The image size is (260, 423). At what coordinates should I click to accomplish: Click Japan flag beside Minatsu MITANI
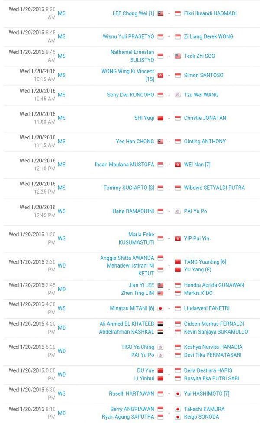(160, 308)
